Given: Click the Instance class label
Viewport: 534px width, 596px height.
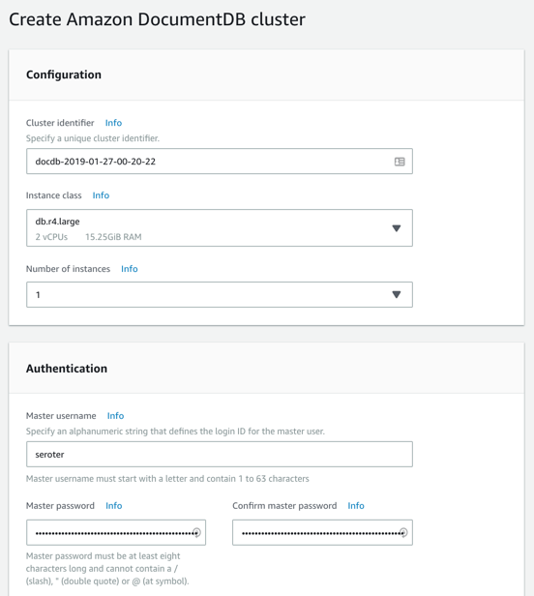Looking at the screenshot, I should pyautogui.click(x=53, y=195).
